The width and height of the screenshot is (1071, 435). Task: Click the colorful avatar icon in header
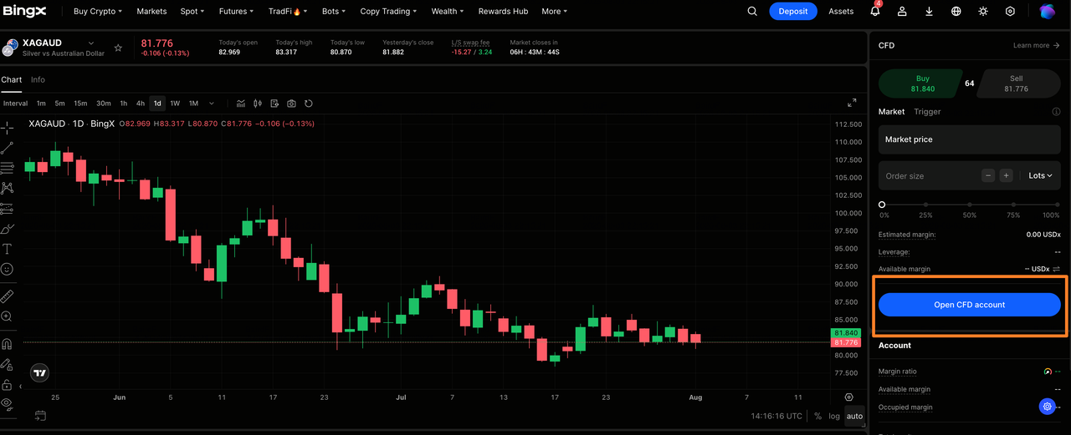tap(1048, 12)
